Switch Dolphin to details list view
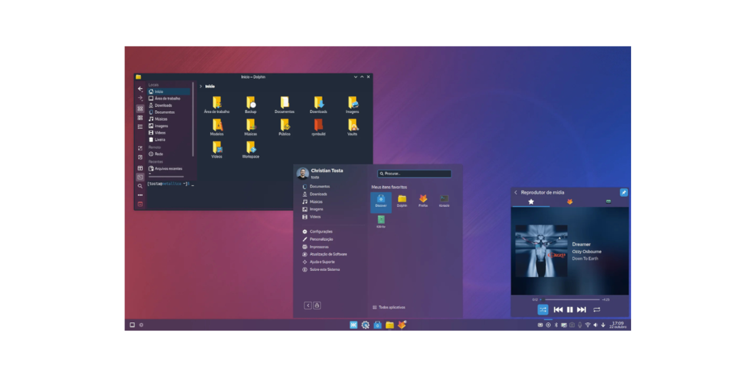 (x=140, y=127)
